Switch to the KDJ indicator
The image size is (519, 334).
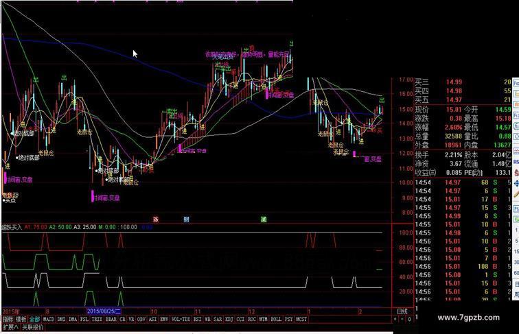click(229, 320)
